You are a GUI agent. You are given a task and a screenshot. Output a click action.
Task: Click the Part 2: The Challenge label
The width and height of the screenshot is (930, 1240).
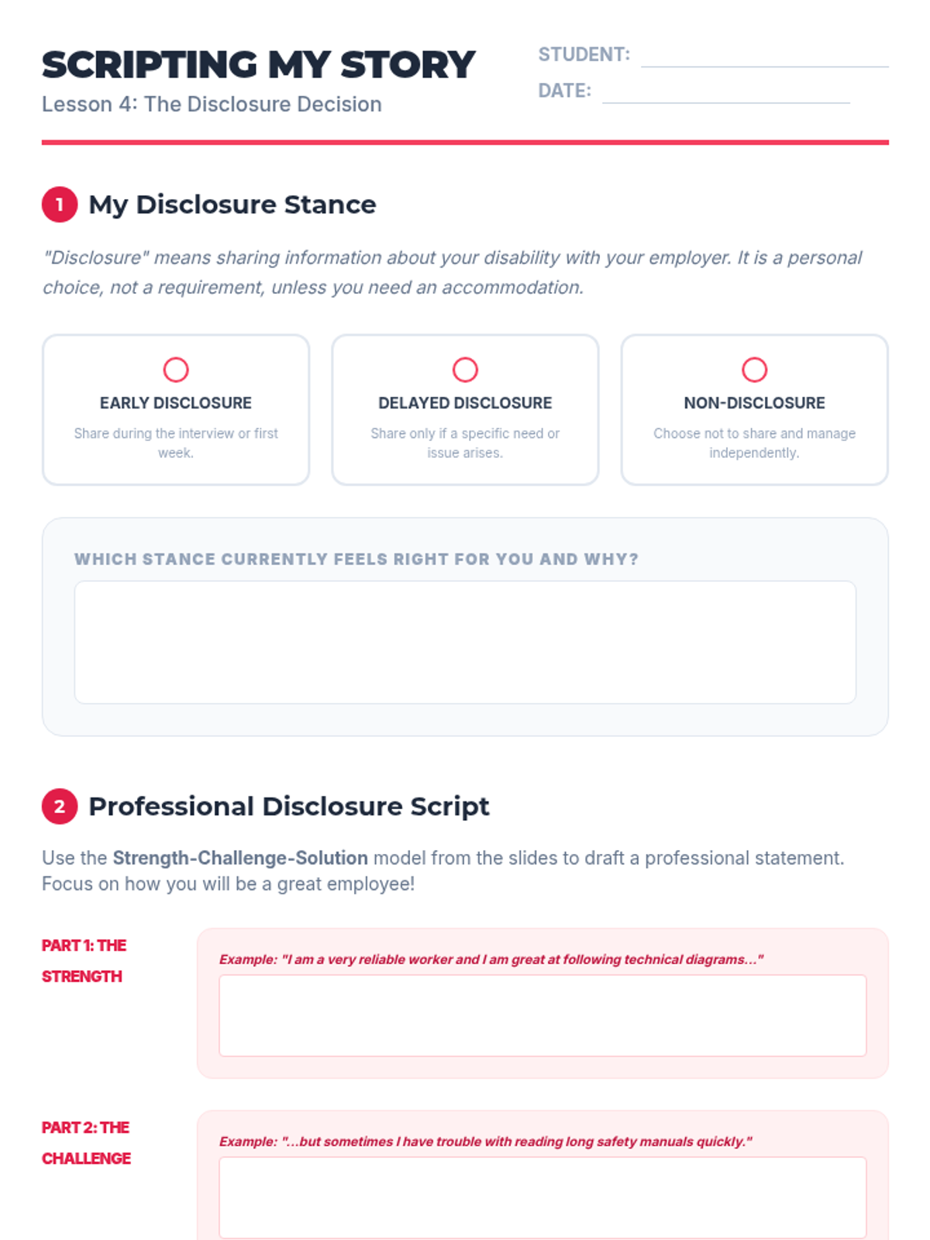click(x=86, y=1143)
